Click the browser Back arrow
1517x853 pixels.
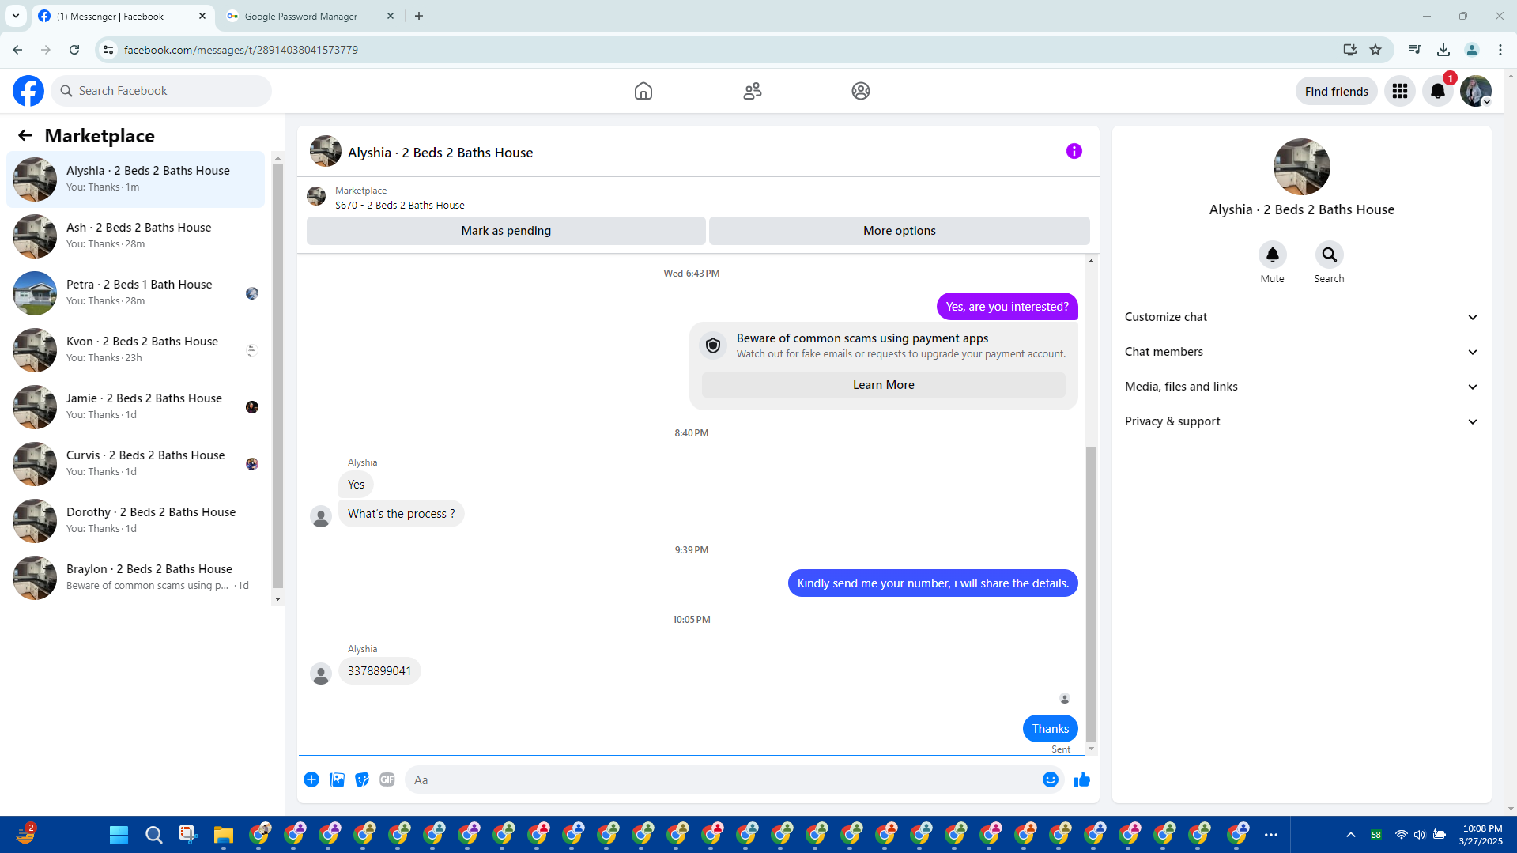[17, 50]
